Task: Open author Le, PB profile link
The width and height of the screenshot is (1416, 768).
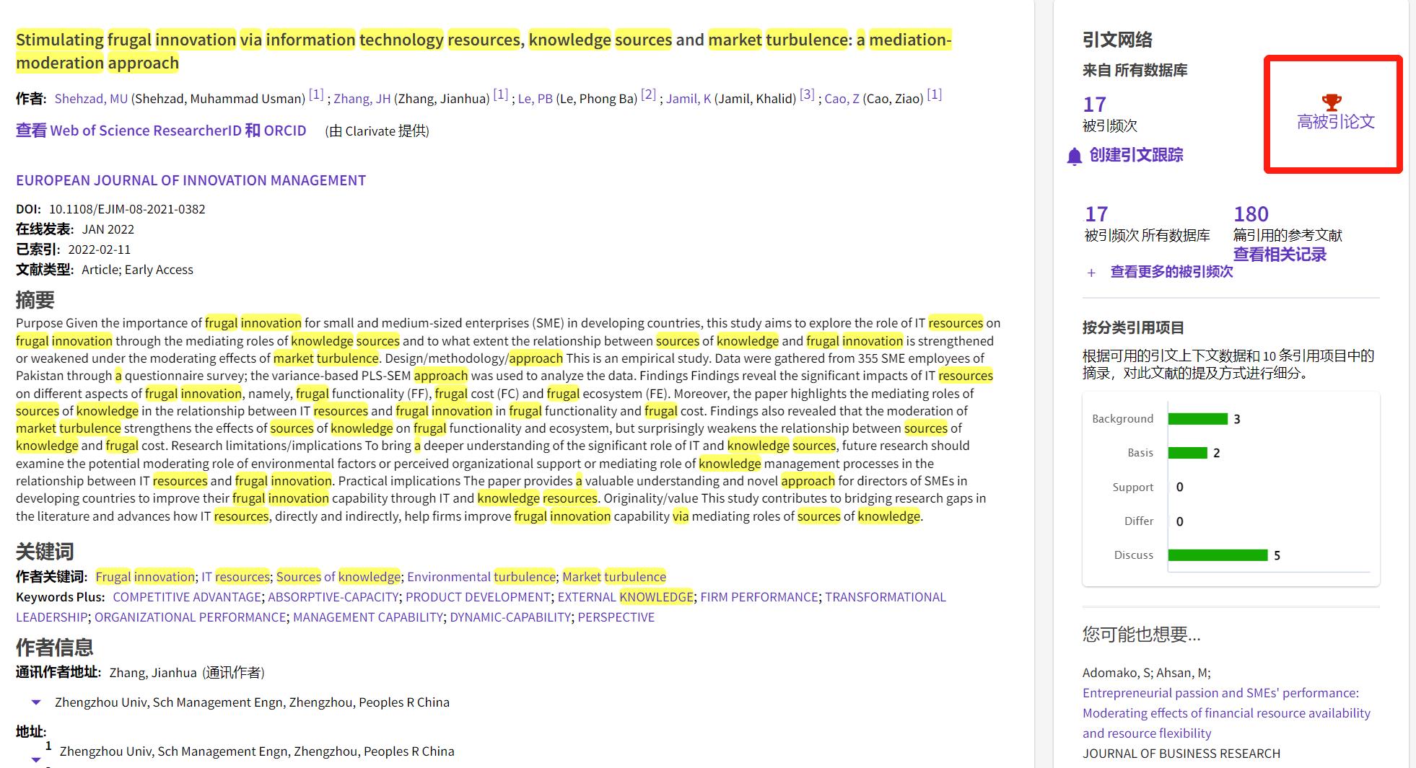Action: (x=535, y=99)
